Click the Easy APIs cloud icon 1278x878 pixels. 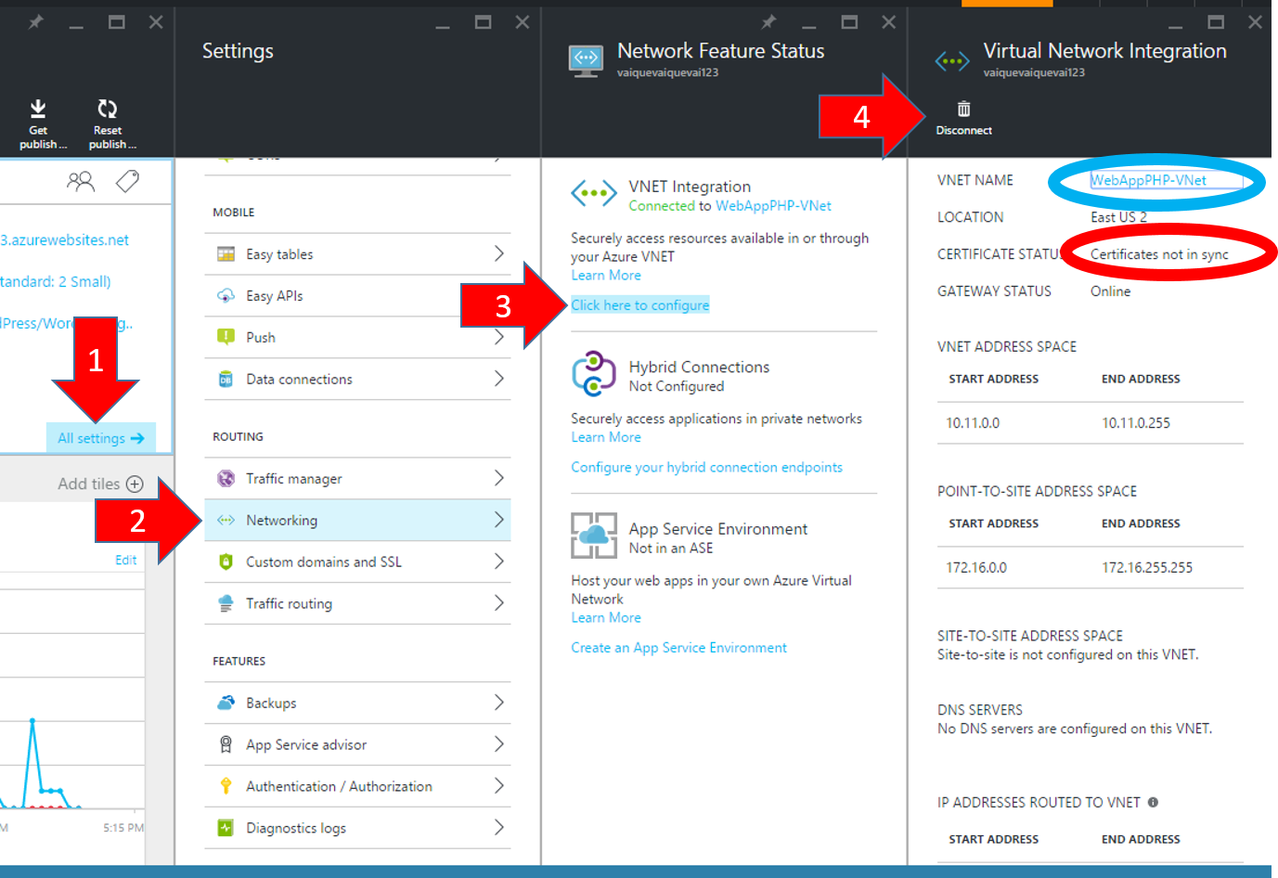point(226,296)
